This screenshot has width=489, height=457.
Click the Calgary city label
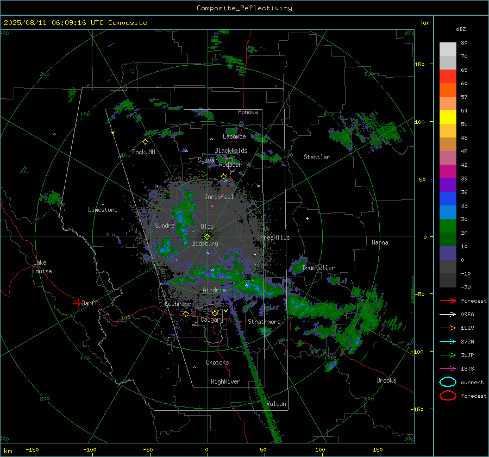[212, 320]
